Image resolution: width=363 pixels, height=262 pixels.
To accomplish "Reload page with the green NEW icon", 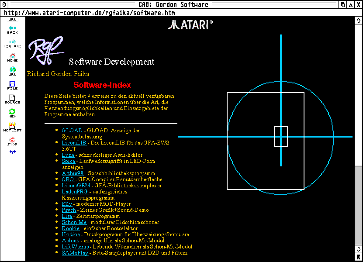I will click(x=13, y=113).
